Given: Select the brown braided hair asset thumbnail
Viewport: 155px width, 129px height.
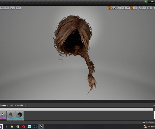Looking at the screenshot, I should [x=11, y=115].
